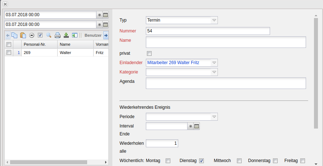Click the copy icon in the toolbar

coord(14,35)
